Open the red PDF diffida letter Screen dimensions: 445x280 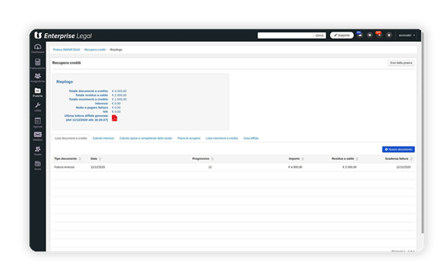[x=114, y=118]
